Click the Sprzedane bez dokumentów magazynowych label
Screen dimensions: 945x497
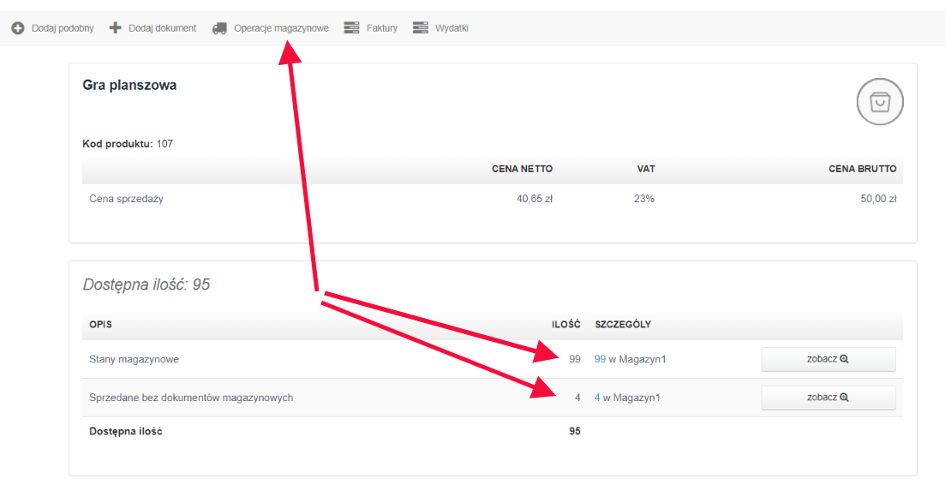click(x=191, y=398)
